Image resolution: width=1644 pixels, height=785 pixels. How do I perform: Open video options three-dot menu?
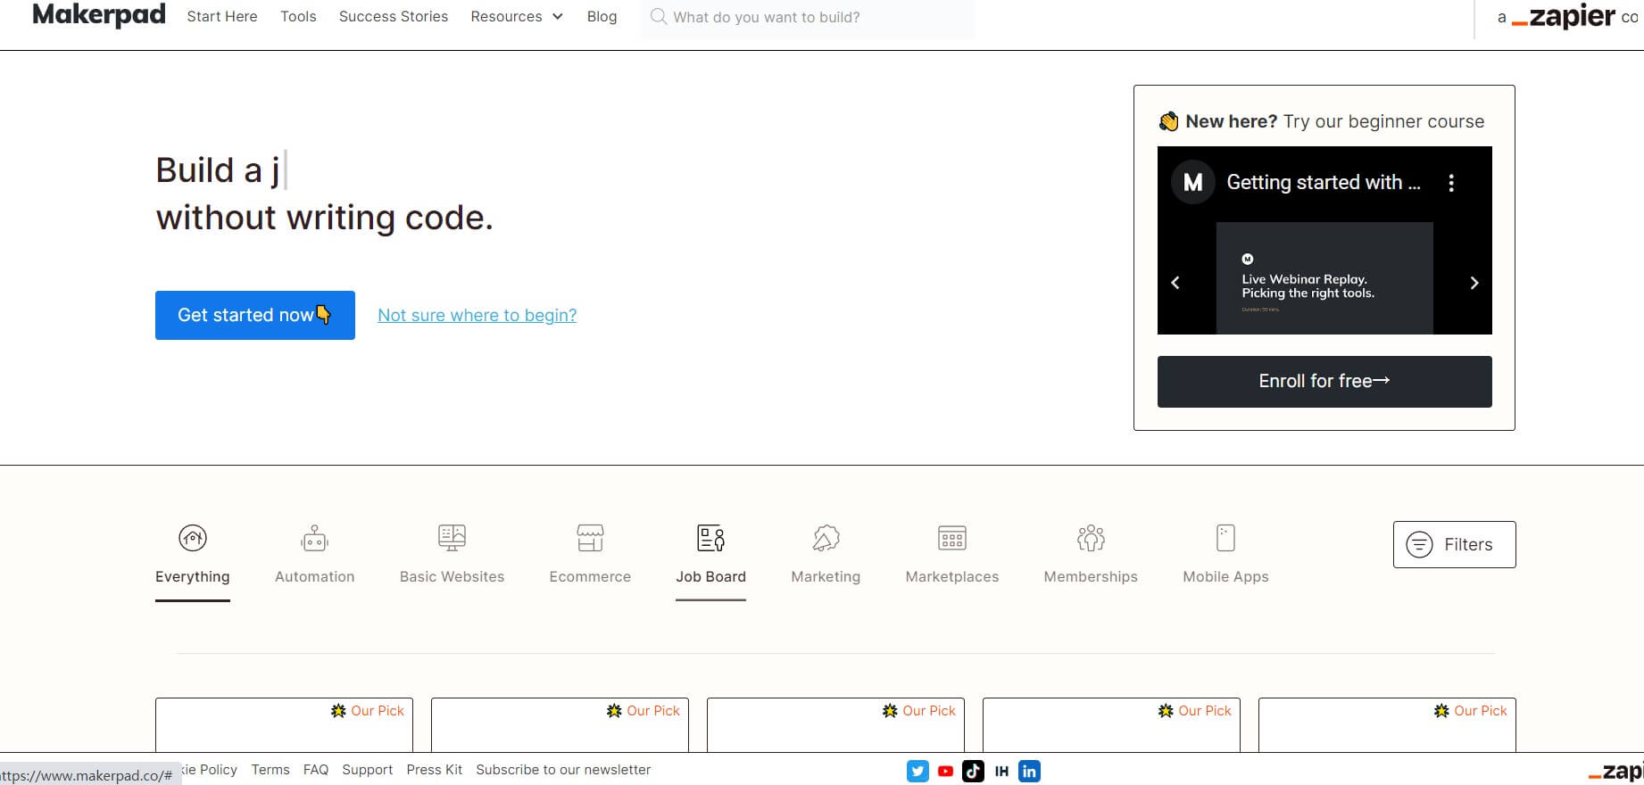[1451, 183]
